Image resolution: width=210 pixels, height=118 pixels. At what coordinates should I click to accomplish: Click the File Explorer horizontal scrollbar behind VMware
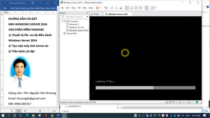(163, 108)
